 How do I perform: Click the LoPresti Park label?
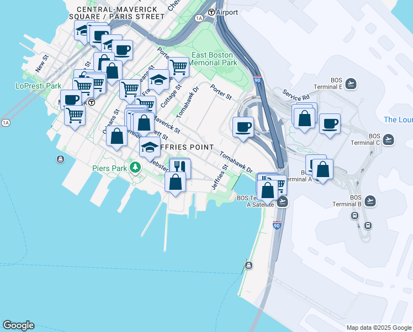39,86
